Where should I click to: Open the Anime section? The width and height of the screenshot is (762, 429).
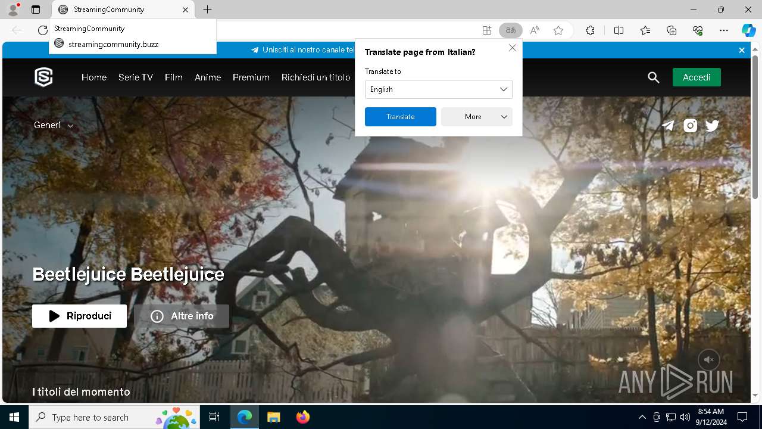(x=208, y=77)
